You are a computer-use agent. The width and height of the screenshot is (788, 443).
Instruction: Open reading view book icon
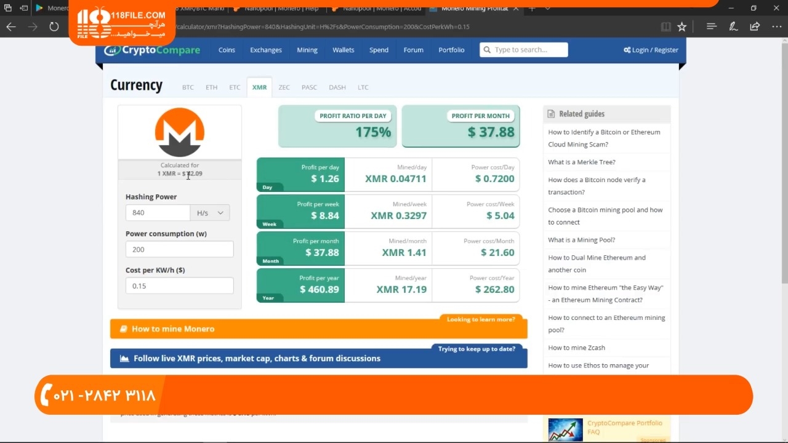(665, 26)
